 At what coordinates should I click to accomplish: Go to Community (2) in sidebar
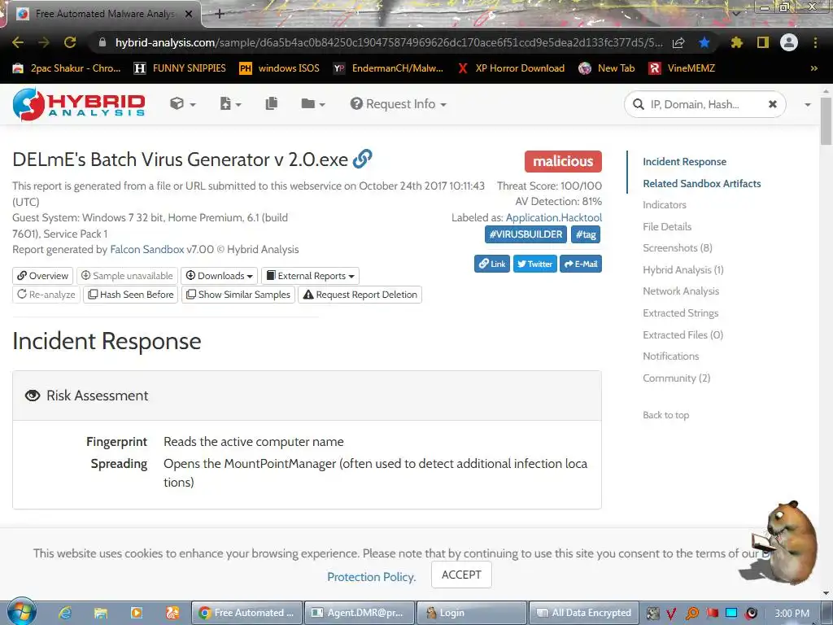pyautogui.click(x=676, y=378)
